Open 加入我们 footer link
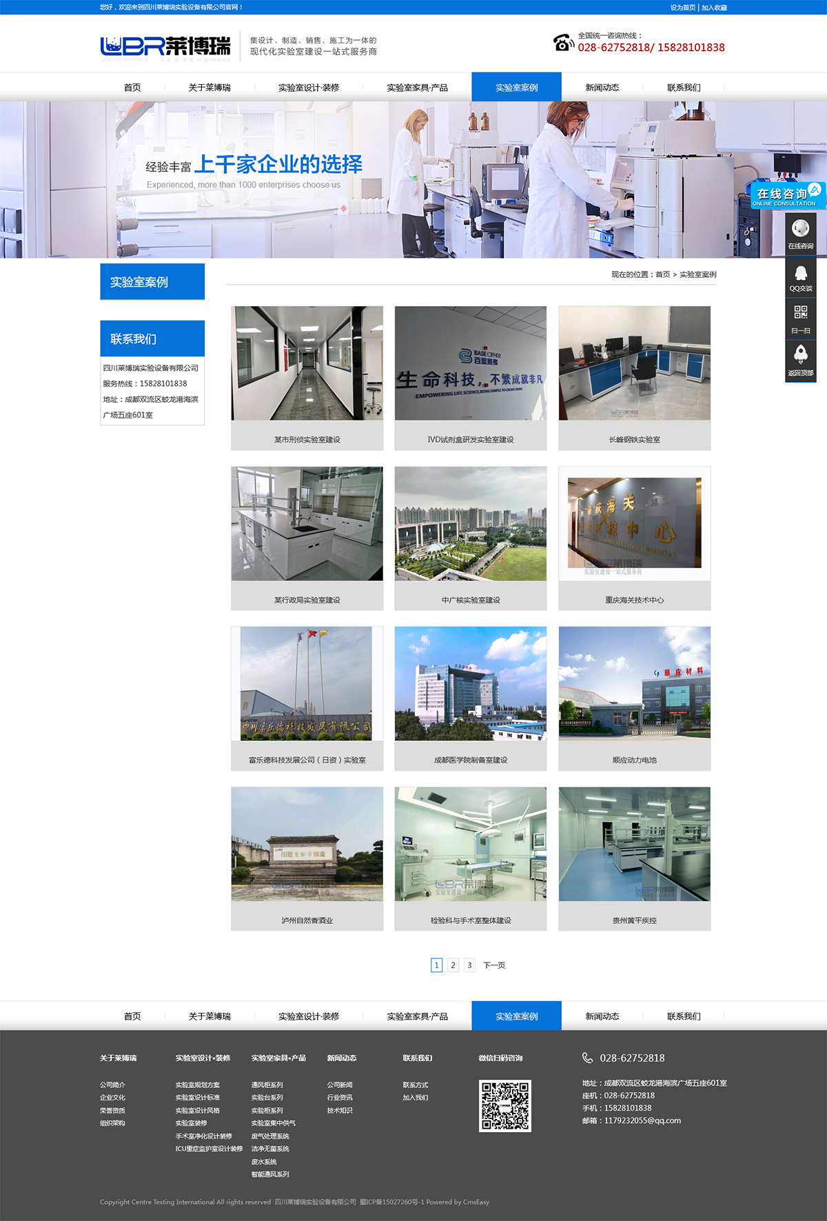This screenshot has height=1221, width=827. click(x=416, y=1098)
